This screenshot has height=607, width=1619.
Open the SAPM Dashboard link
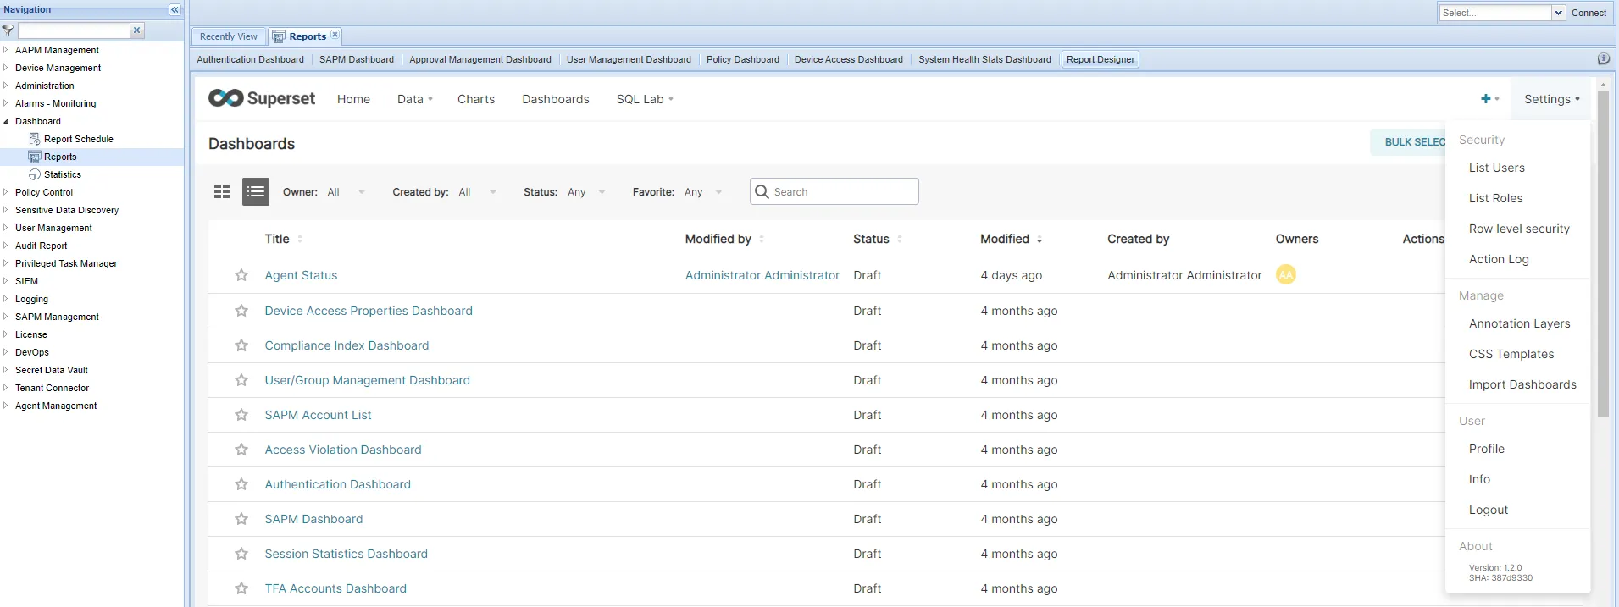[x=313, y=519]
